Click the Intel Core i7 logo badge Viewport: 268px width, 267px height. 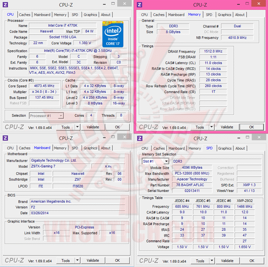pos(113,34)
